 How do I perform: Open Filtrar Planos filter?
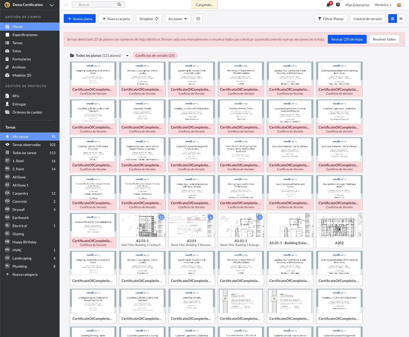(x=331, y=19)
